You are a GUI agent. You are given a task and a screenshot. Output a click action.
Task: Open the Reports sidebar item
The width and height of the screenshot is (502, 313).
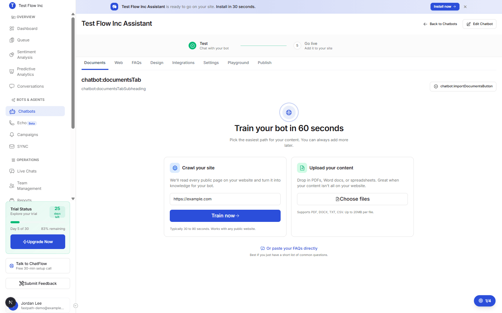click(x=24, y=200)
